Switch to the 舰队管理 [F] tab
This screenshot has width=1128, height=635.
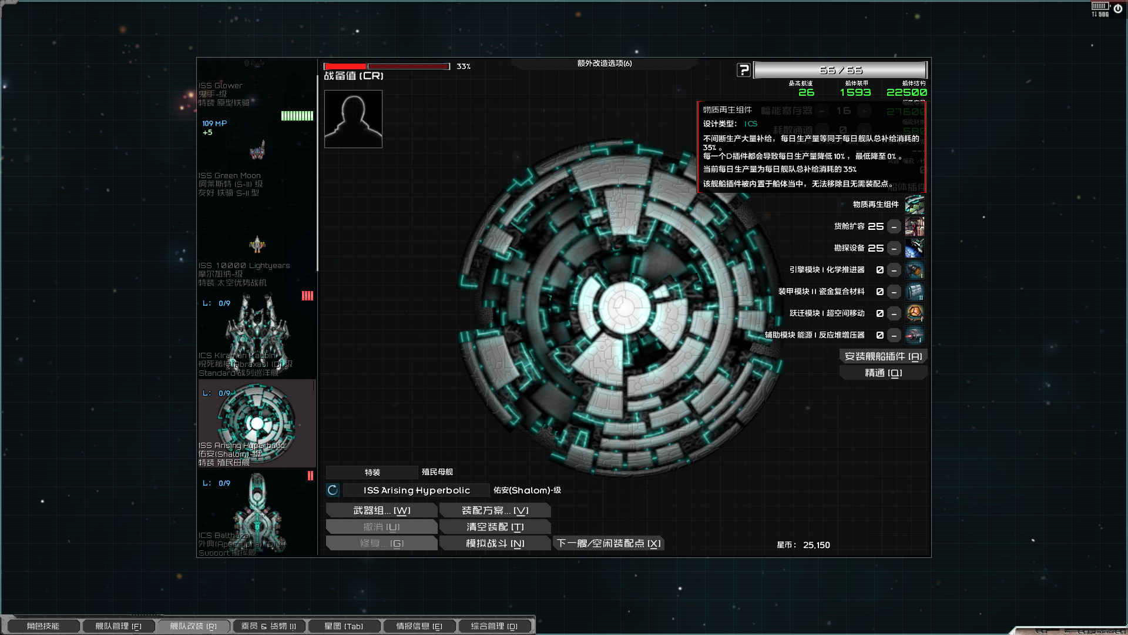(x=118, y=626)
